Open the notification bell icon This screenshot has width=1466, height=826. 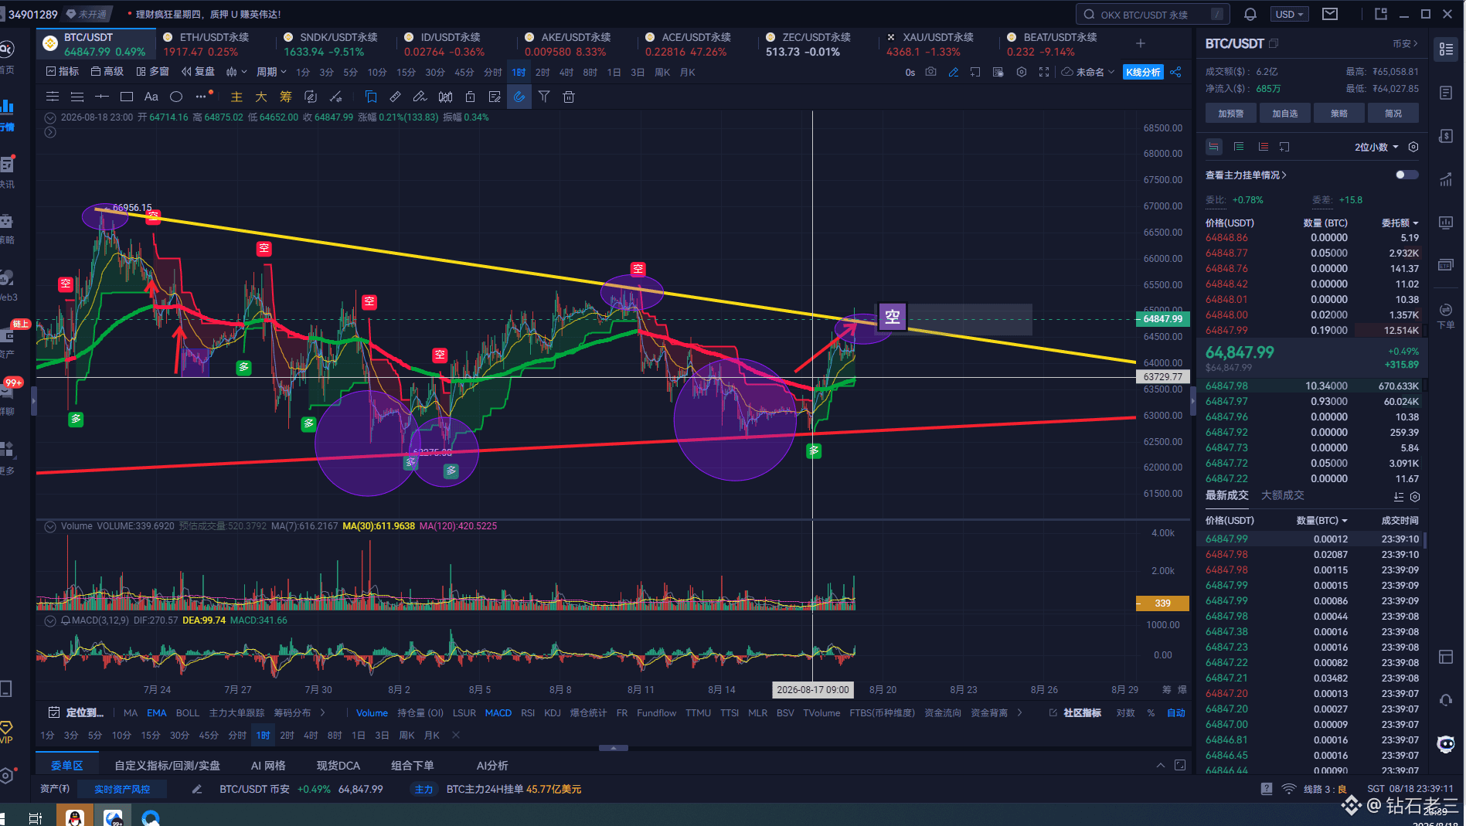click(1250, 14)
